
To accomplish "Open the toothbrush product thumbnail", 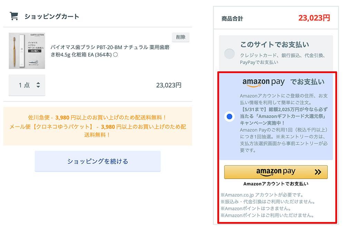I will click(27, 51).
